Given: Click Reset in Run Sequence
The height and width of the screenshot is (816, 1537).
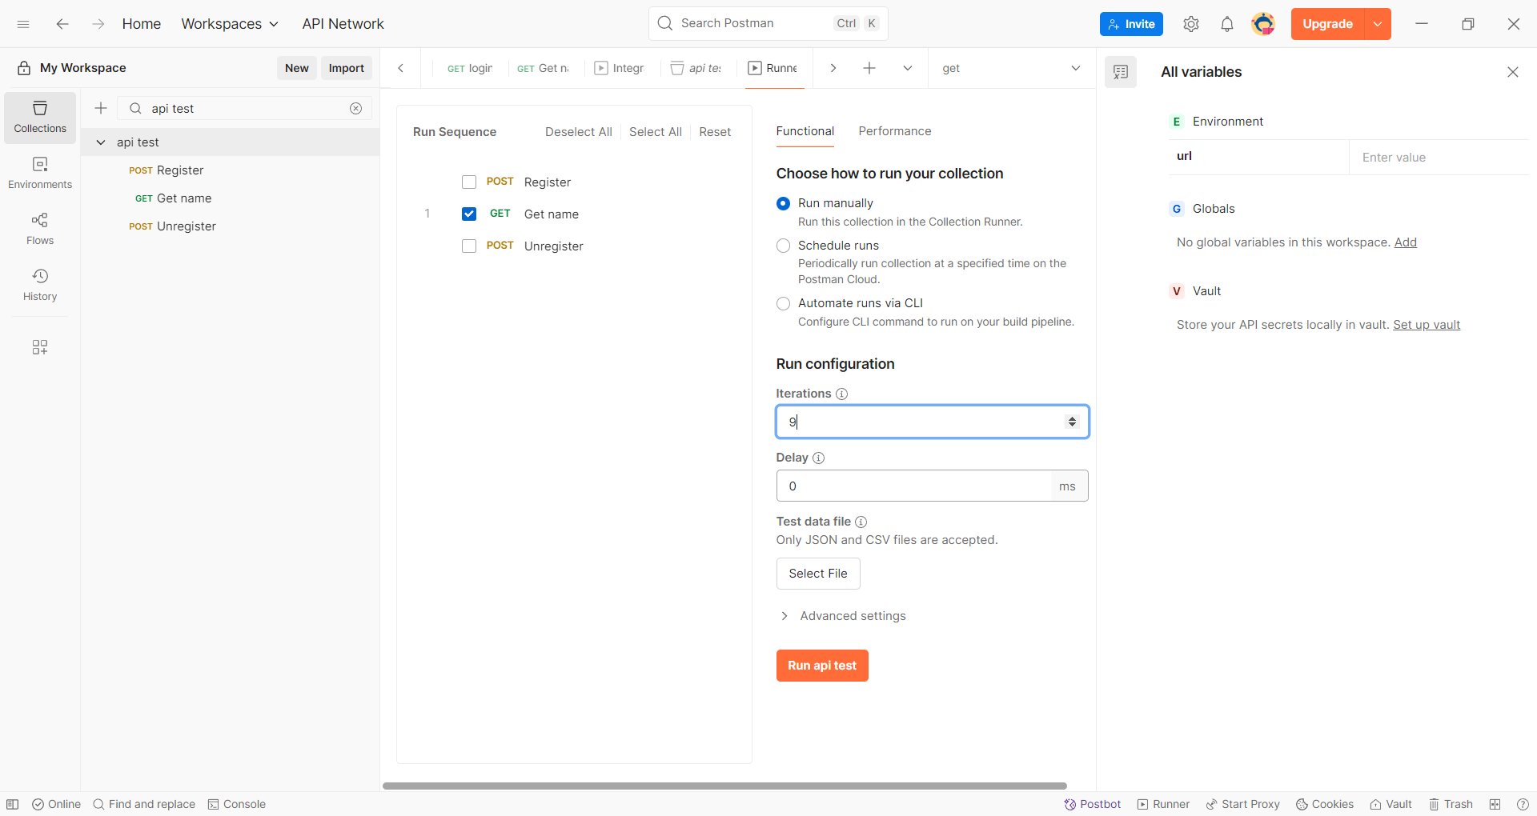Looking at the screenshot, I should click(x=715, y=132).
